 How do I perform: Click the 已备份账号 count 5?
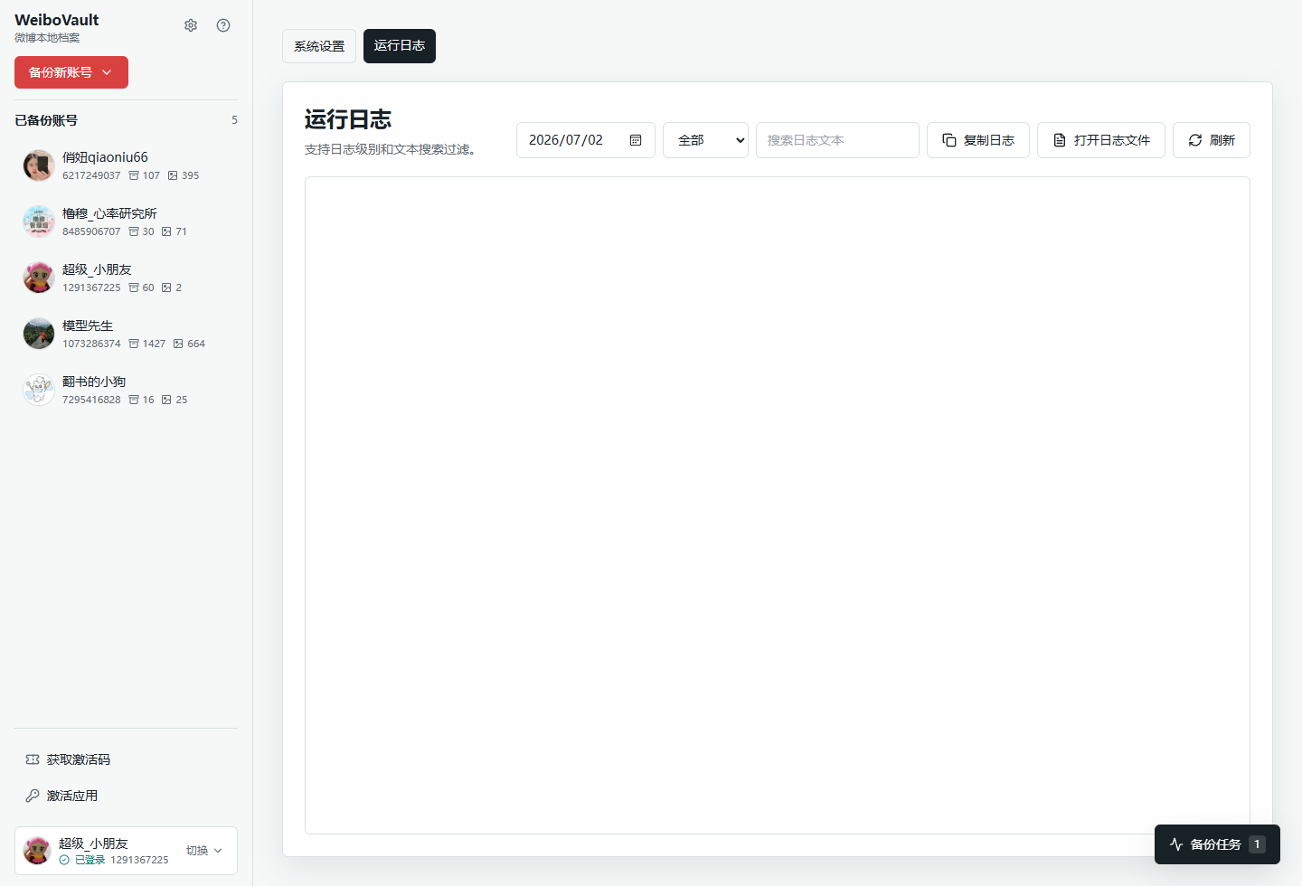click(x=234, y=120)
